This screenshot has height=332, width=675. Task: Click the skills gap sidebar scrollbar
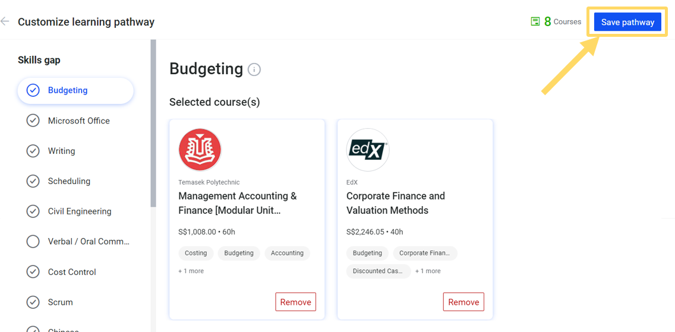tap(153, 124)
